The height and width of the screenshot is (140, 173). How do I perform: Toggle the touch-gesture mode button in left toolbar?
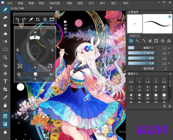[5, 124]
